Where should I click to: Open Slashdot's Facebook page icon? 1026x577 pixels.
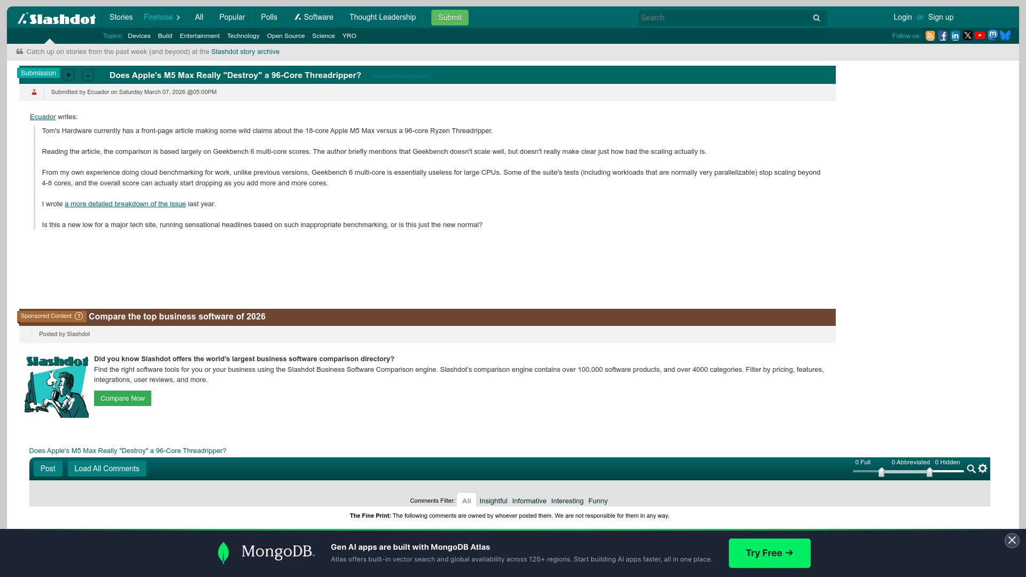[943, 36]
